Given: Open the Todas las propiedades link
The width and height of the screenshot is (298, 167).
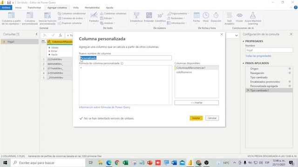Looking at the screenshot, I should (x=258, y=56).
